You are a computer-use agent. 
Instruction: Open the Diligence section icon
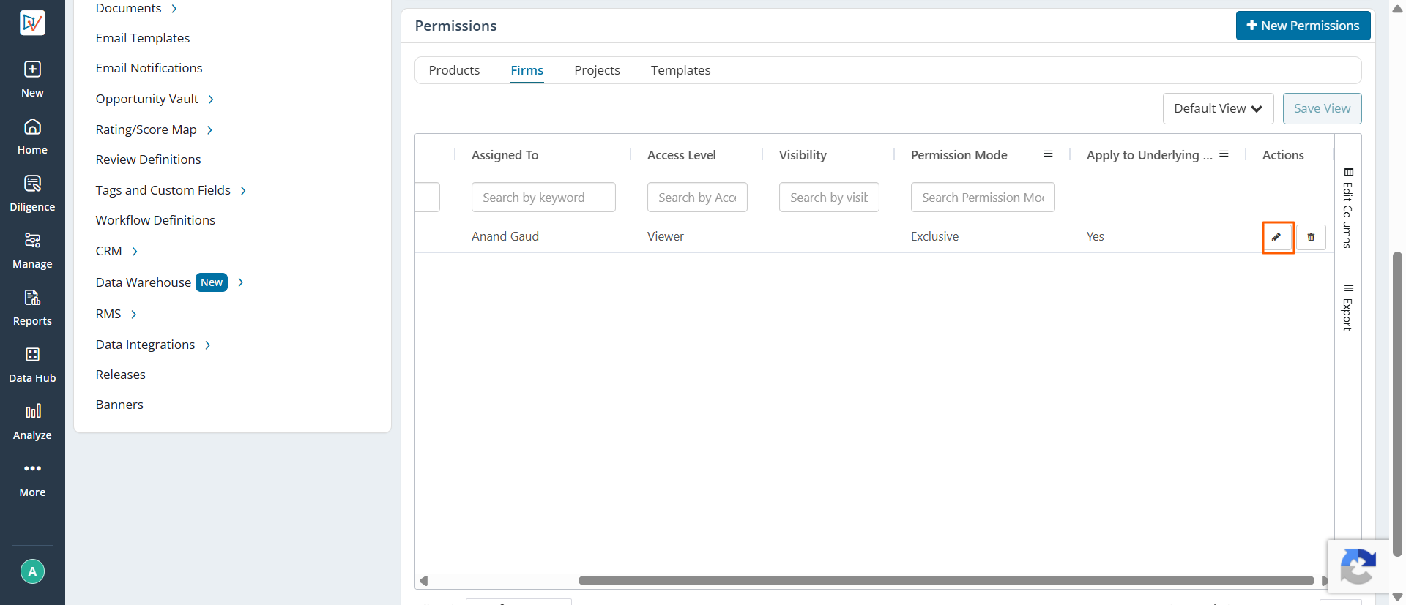coord(32,183)
